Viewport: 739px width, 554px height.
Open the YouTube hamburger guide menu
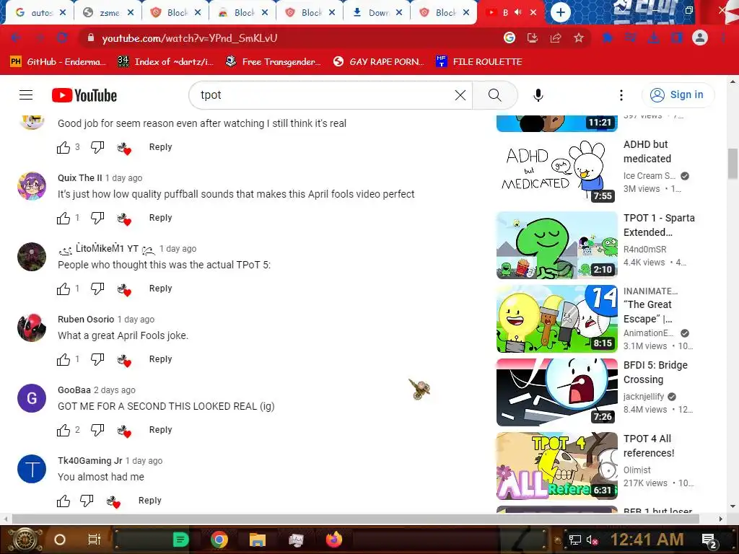pos(26,95)
